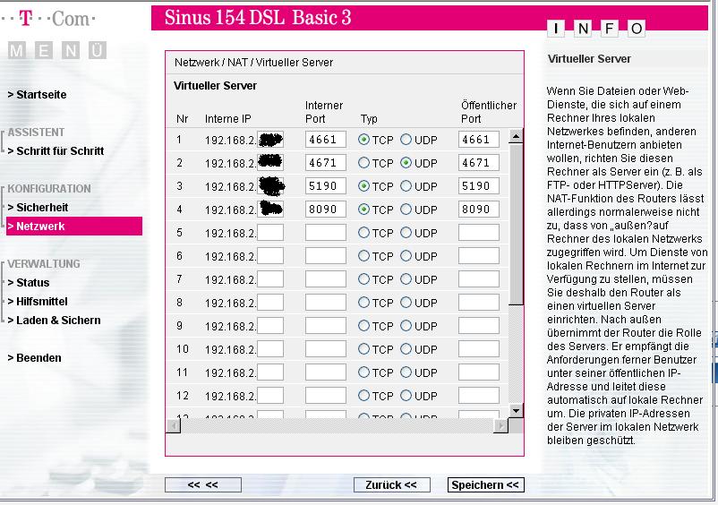Click the Zurück button
This screenshot has height=505, width=718.
[x=391, y=485]
